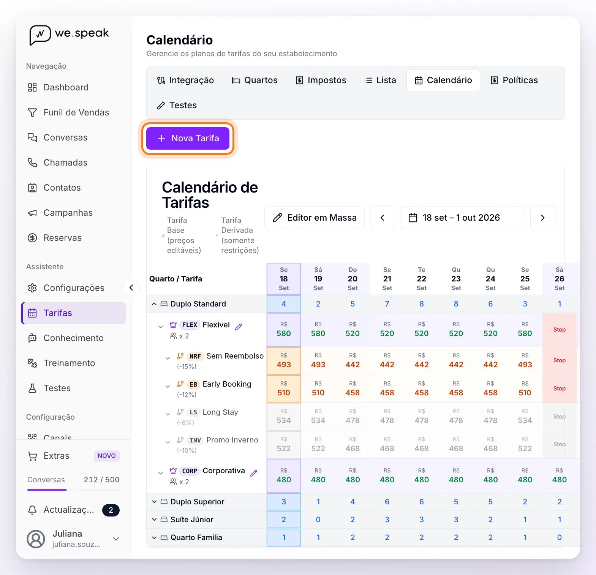The width and height of the screenshot is (596, 575).
Task: Go to Funil de Vendas funnel icon
Action: [x=32, y=112]
